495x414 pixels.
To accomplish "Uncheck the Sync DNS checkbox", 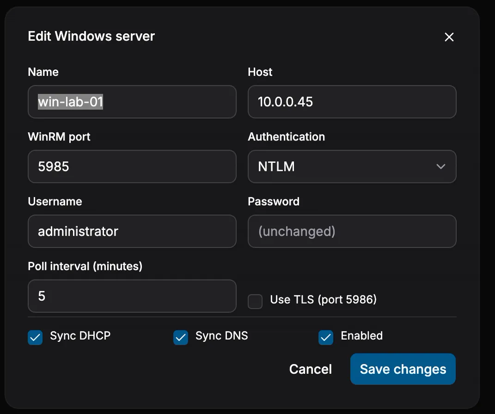I will [x=181, y=337].
